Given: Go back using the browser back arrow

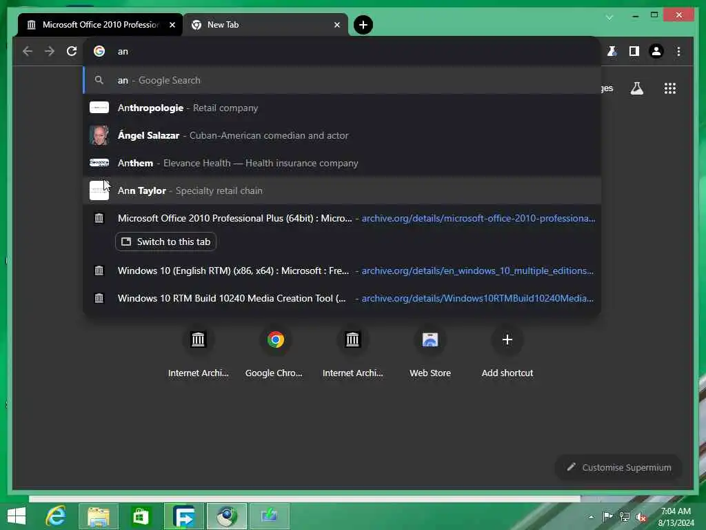Looking at the screenshot, I should (28, 51).
